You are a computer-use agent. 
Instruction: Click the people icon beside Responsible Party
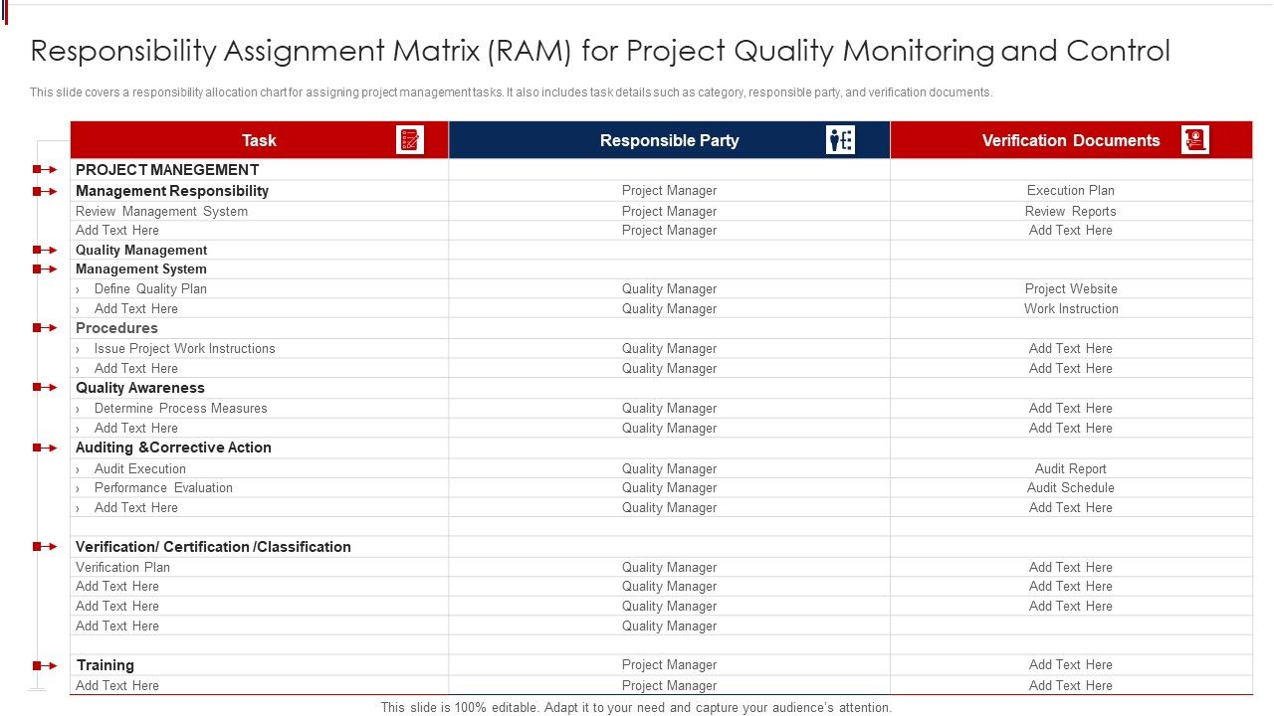tap(841, 140)
